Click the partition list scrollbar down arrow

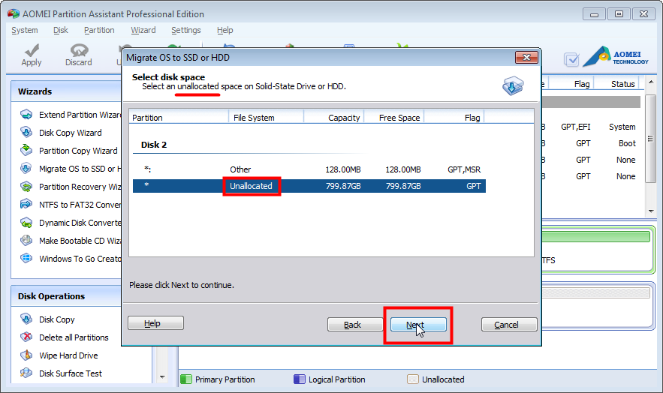click(651, 211)
